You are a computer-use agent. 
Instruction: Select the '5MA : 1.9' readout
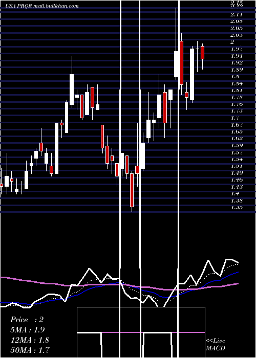click(x=28, y=330)
